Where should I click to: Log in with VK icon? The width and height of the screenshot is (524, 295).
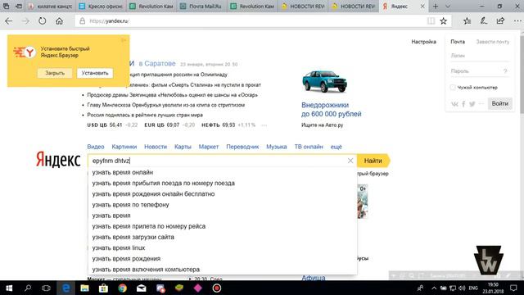tap(454, 104)
